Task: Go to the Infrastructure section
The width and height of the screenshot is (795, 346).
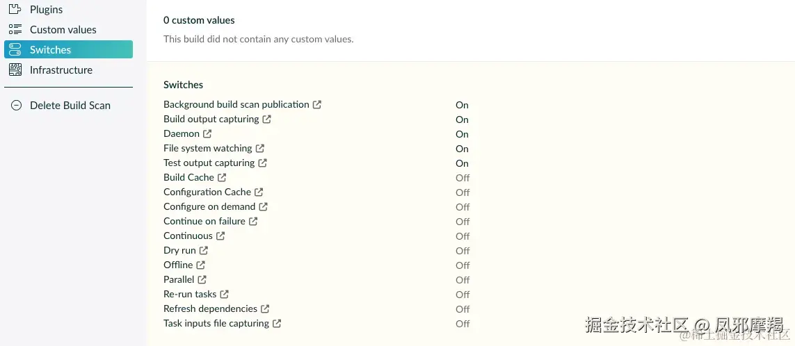Action: coord(61,70)
